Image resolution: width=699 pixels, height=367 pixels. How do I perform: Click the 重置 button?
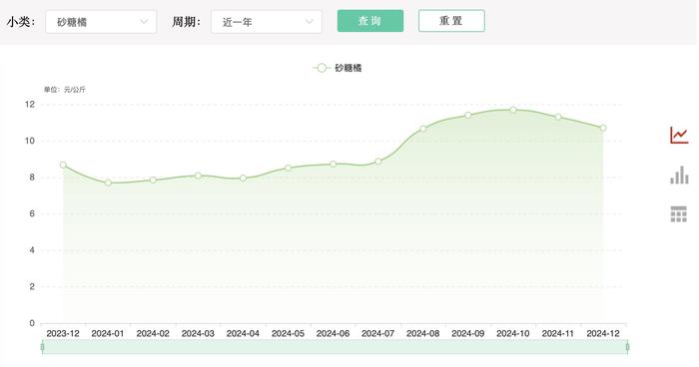click(x=451, y=21)
